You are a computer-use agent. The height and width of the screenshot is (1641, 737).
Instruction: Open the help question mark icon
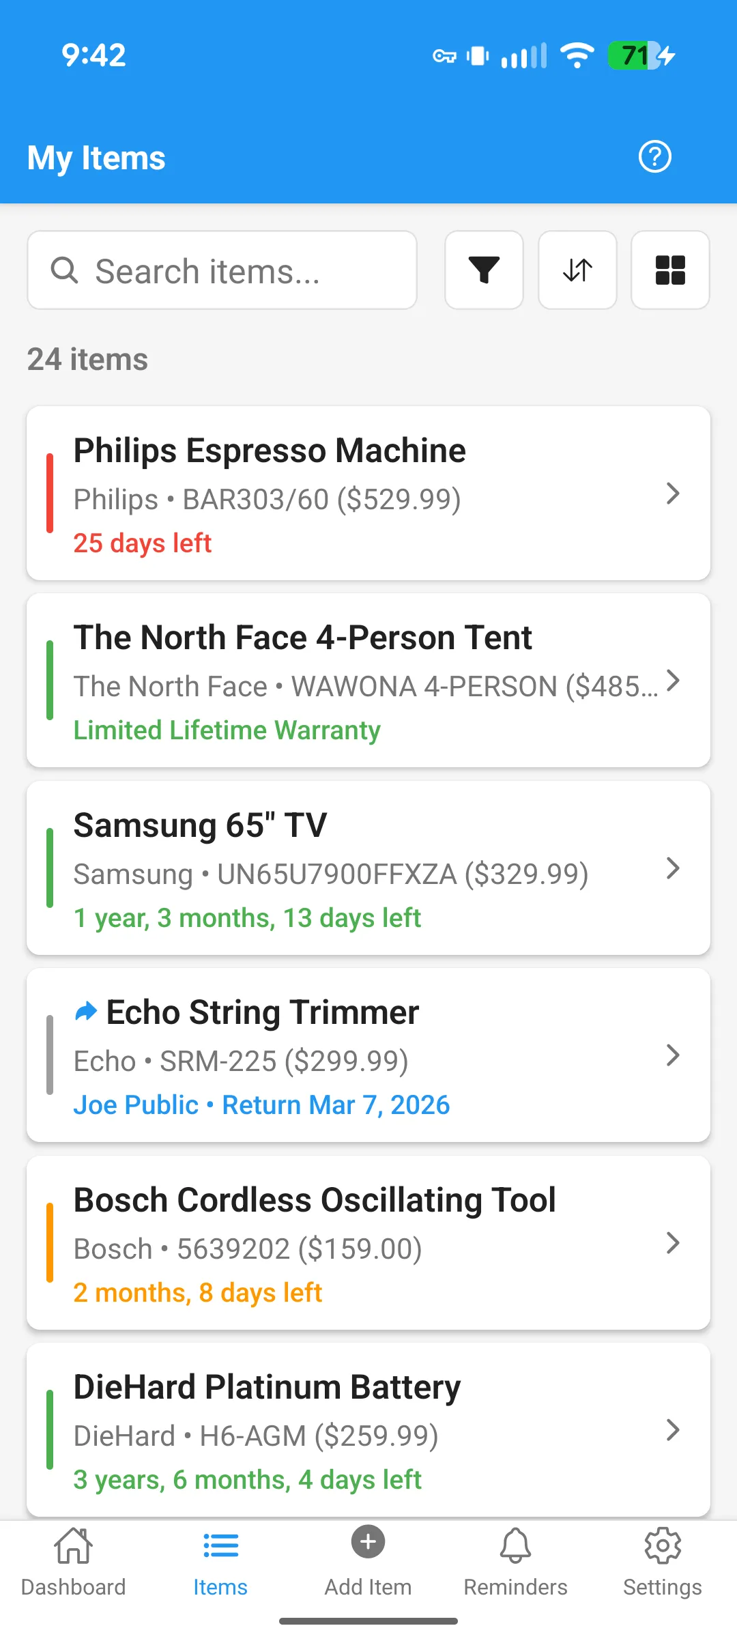pos(654,157)
